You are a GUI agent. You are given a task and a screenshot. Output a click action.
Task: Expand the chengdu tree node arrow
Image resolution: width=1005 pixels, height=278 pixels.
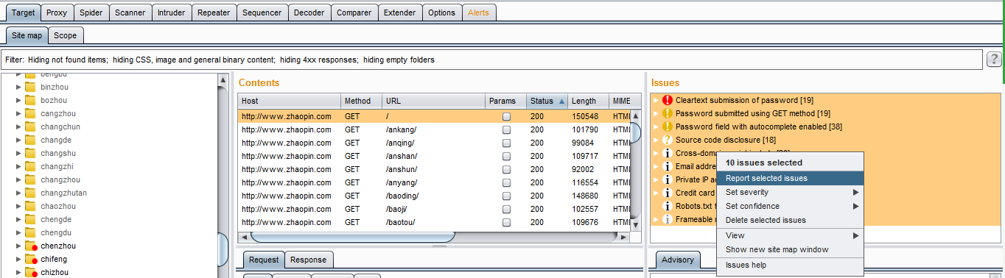click(x=18, y=232)
